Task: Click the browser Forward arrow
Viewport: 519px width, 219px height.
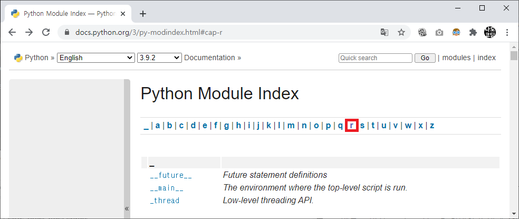Action: tap(29, 32)
